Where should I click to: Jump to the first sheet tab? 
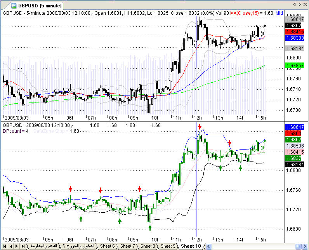coord(5,246)
